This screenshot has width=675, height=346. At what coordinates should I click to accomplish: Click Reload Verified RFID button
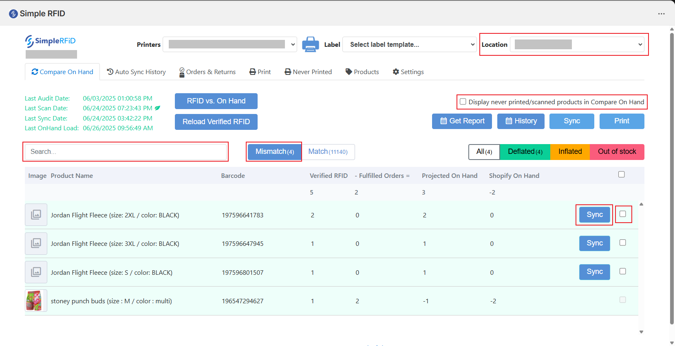click(x=216, y=122)
